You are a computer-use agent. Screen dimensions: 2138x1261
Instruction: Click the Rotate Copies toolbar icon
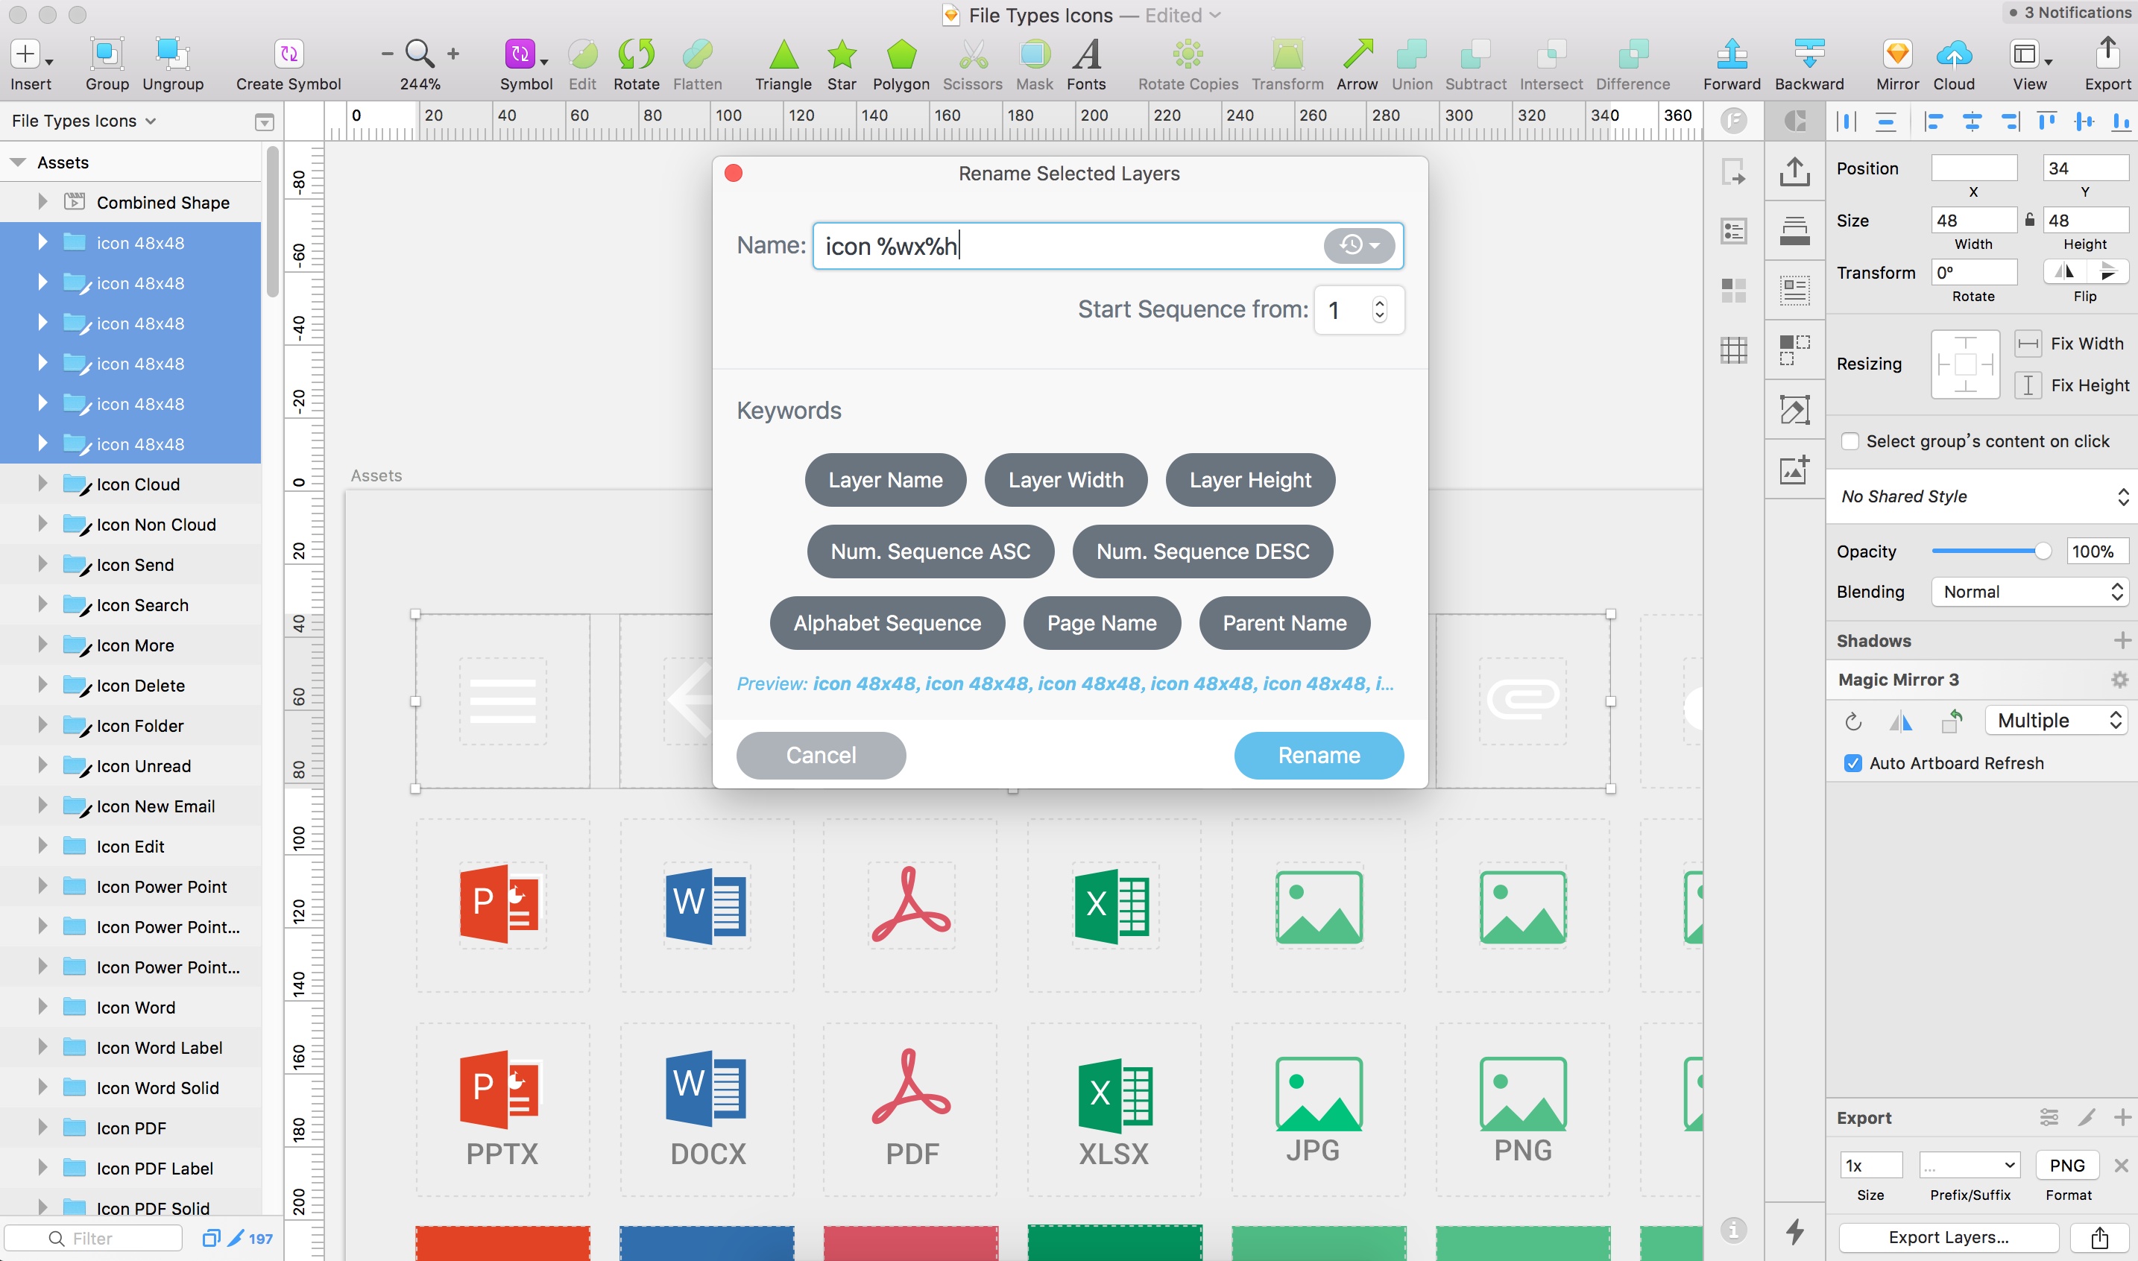point(1188,54)
